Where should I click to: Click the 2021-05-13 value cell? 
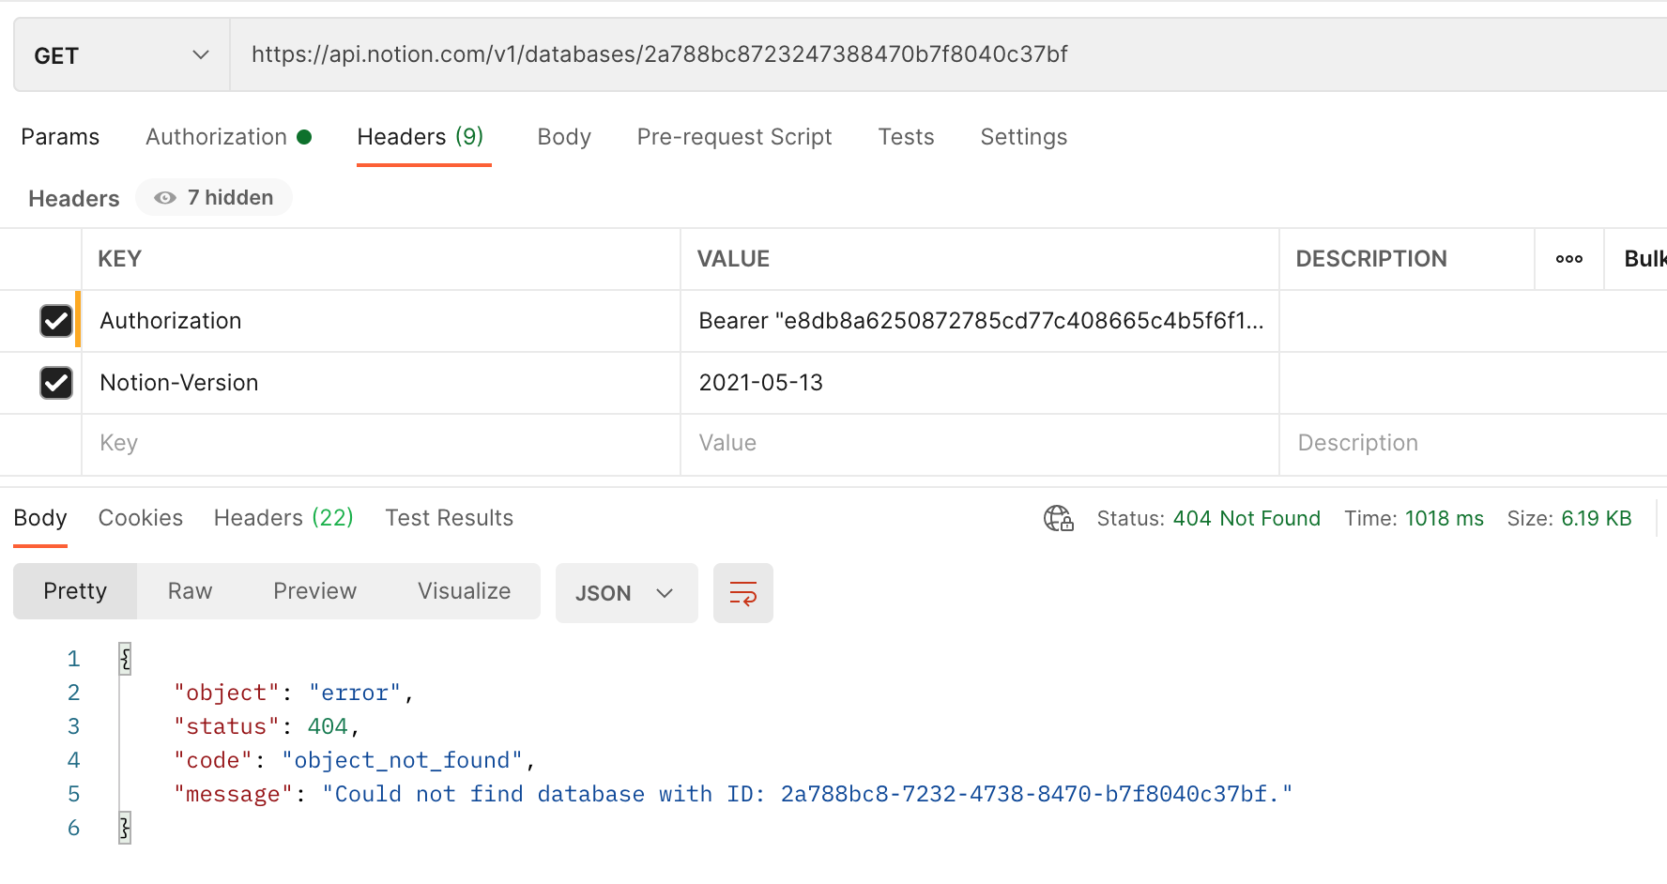coord(980,383)
